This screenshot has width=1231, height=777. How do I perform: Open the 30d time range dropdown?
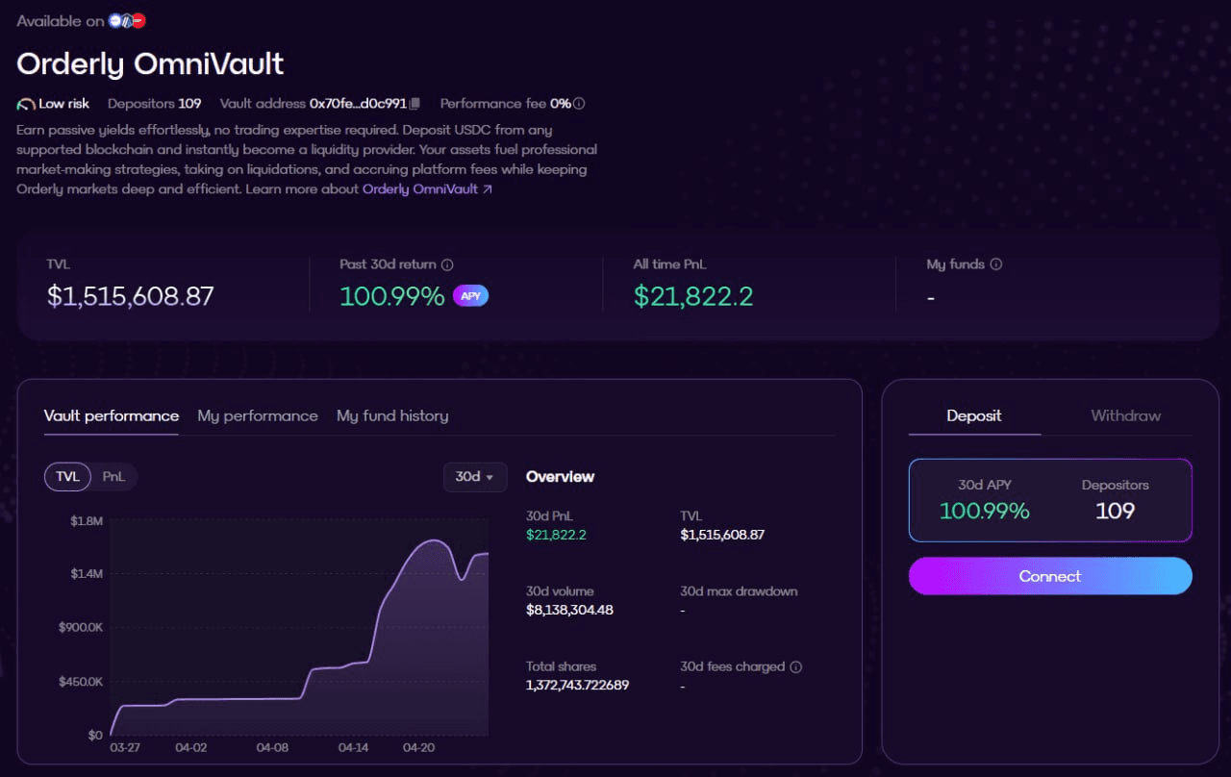coord(475,477)
